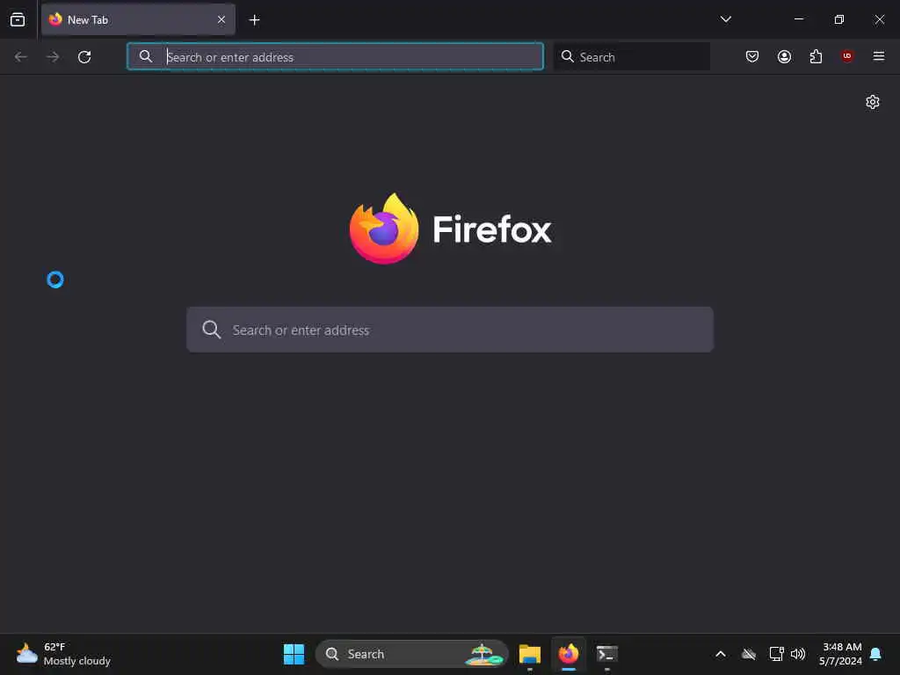Go forward one page arrow

[x=53, y=57]
